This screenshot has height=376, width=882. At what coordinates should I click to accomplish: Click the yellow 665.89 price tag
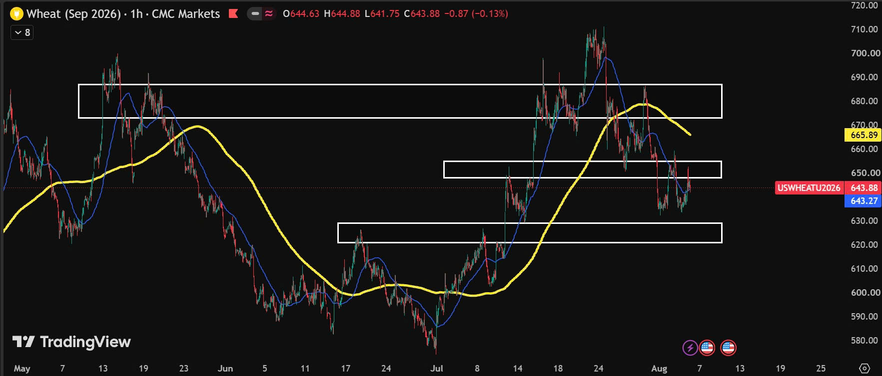tap(864, 135)
